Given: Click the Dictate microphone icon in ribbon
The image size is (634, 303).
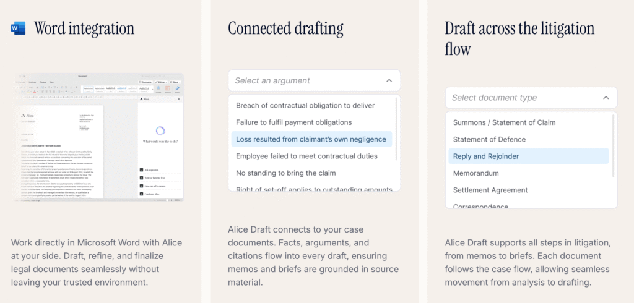Looking at the screenshot, I should click(x=158, y=89).
